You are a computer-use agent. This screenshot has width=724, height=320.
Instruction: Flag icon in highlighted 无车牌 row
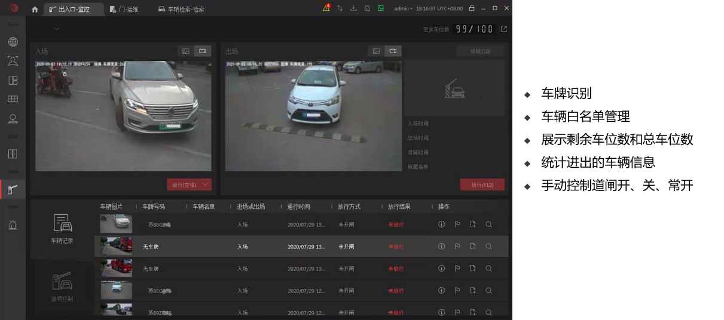(457, 246)
